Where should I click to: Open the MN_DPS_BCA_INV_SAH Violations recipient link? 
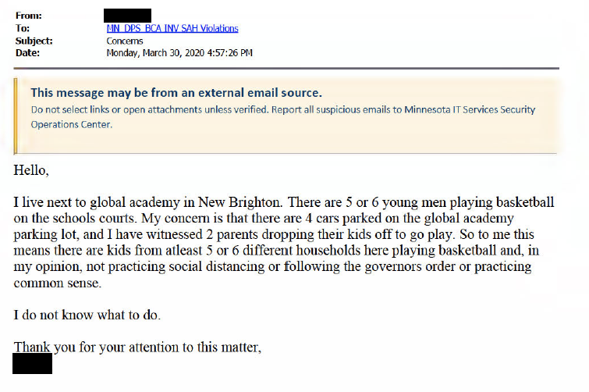(172, 28)
